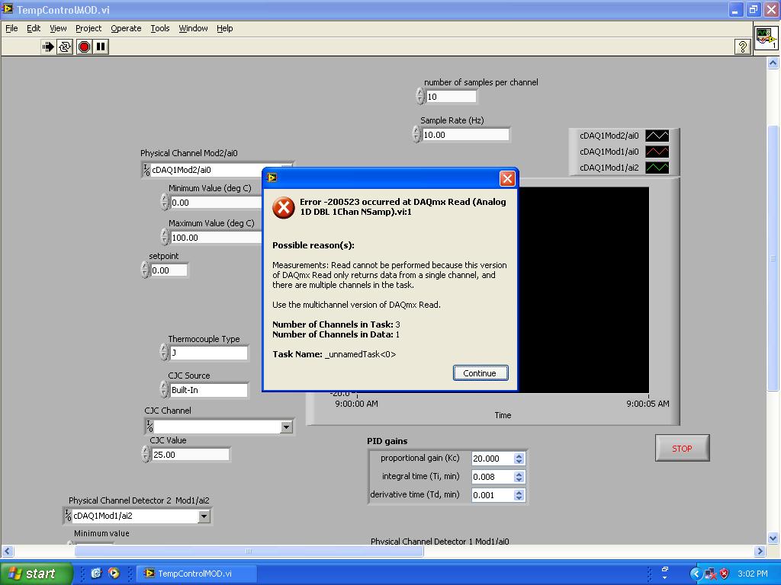Click the red Abort Execution button
Screen dimensions: 781x585
pyautogui.click(x=84, y=46)
